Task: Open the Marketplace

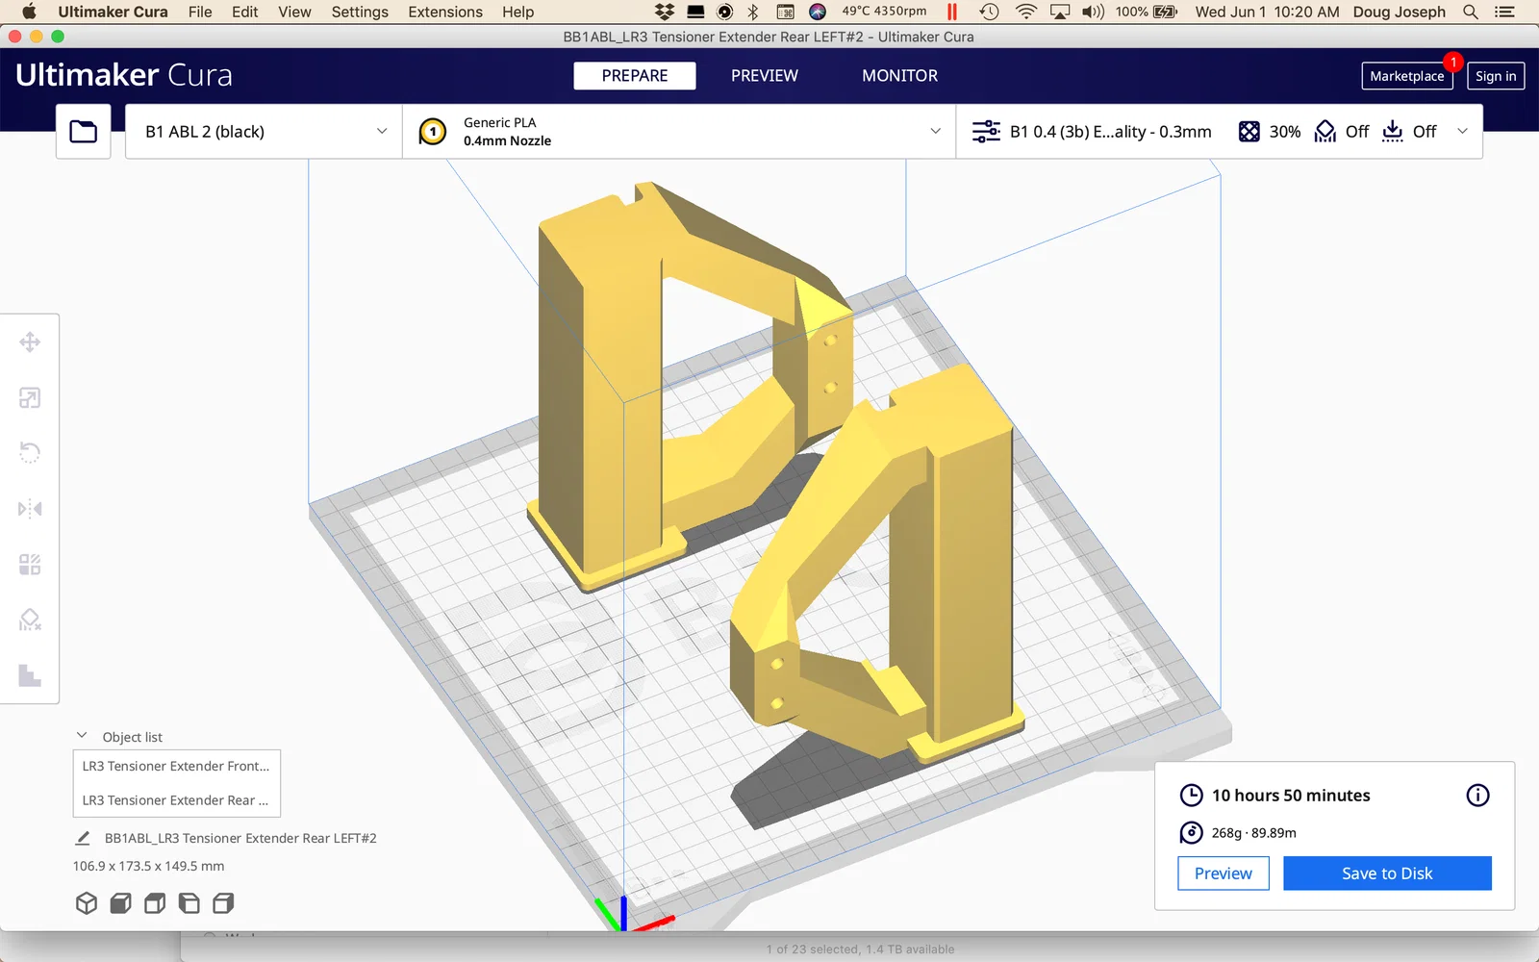Action: pyautogui.click(x=1407, y=76)
